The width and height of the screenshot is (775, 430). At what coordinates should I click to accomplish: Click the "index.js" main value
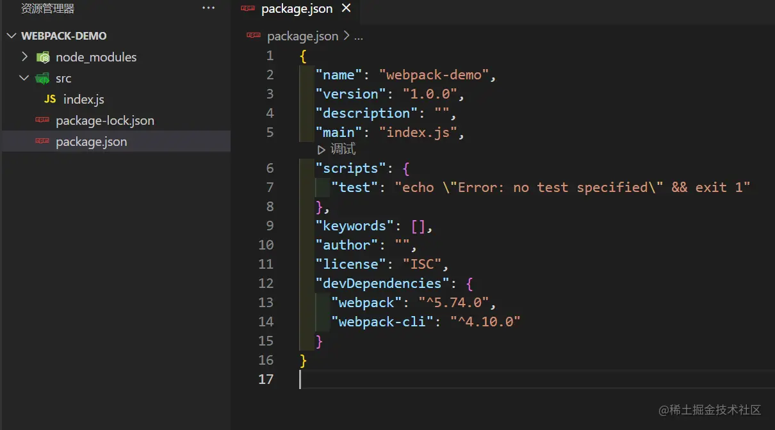tap(418, 132)
